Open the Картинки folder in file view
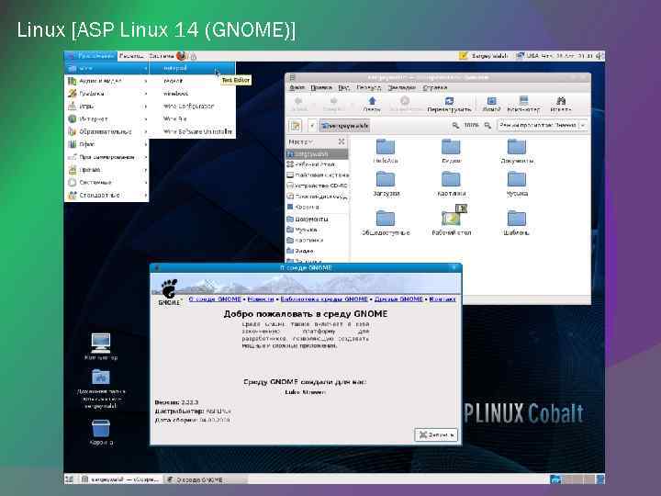The image size is (661, 496). pyautogui.click(x=451, y=184)
